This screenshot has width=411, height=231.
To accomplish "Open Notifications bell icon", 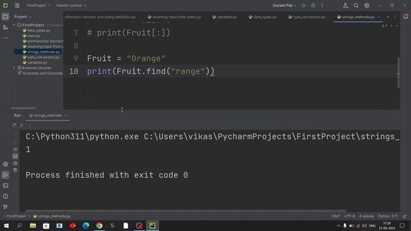I will point(406,17).
